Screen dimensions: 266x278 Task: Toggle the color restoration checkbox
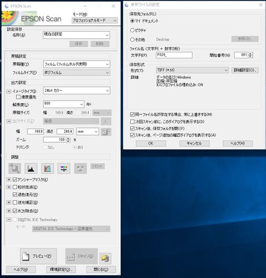tap(15, 195)
